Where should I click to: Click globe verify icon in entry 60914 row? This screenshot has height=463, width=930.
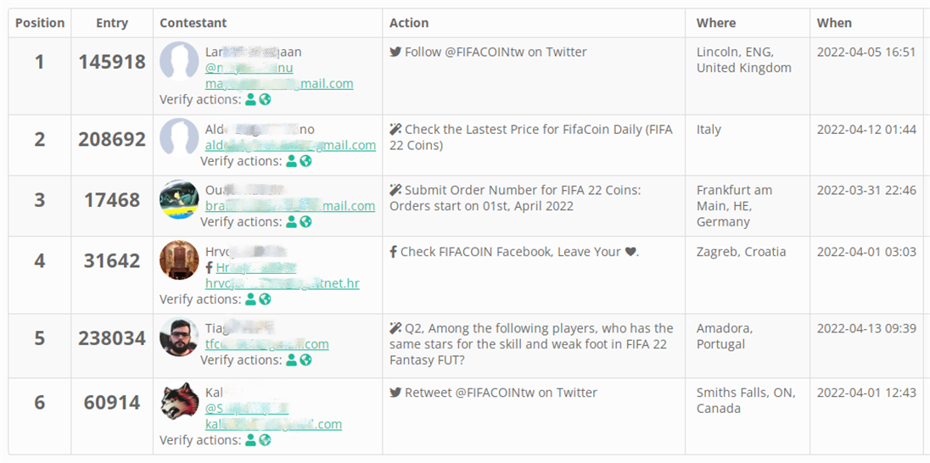265,440
